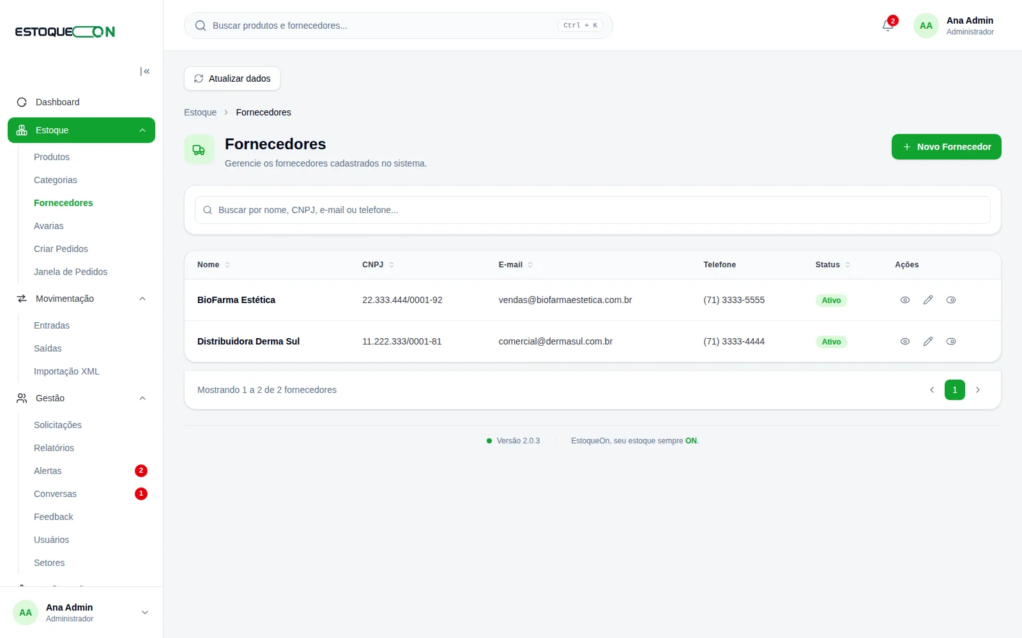Open Janela de Pedidos in sidebar

[x=70, y=272]
